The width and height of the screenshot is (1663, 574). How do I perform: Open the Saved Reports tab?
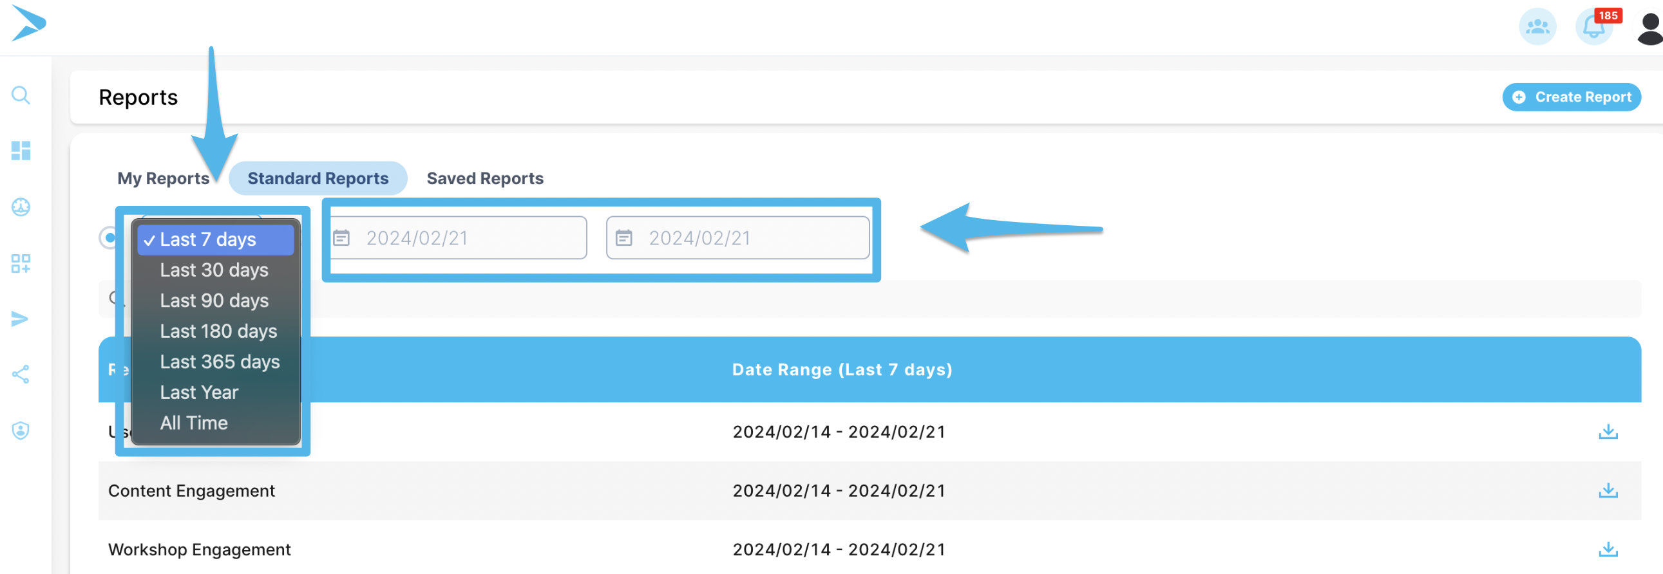(x=485, y=179)
